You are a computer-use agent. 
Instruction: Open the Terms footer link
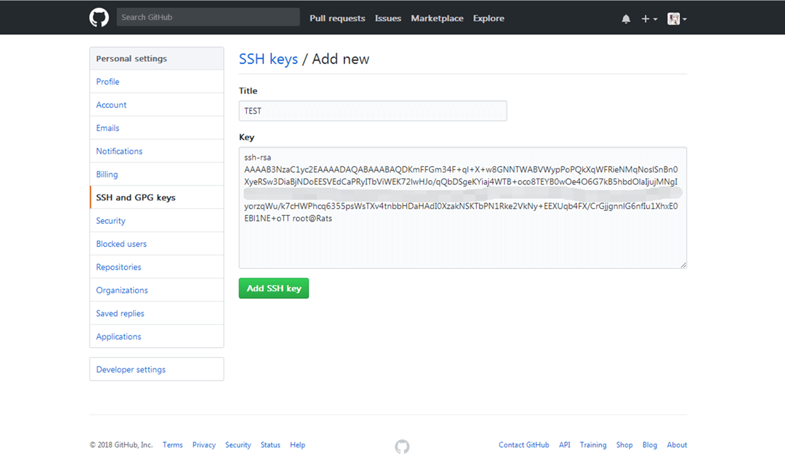pyautogui.click(x=173, y=445)
